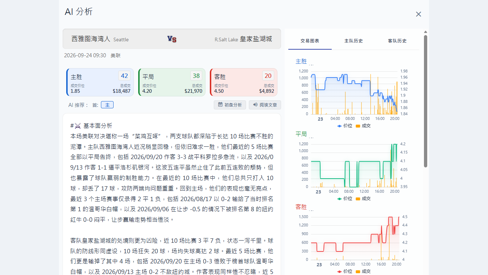
Task: Click the VS icon between teams
Action: [x=172, y=39]
